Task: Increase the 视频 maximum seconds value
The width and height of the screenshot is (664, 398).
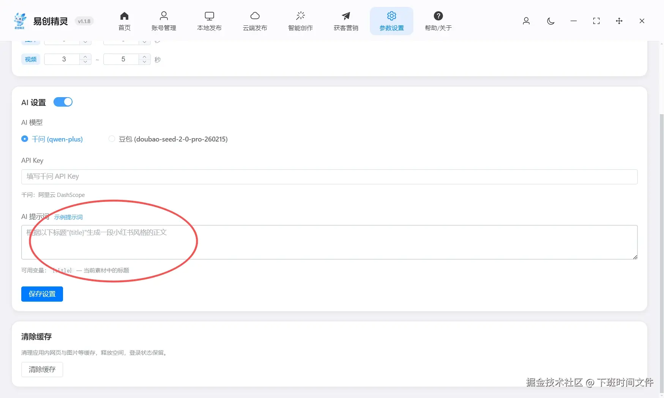Action: [x=145, y=57]
